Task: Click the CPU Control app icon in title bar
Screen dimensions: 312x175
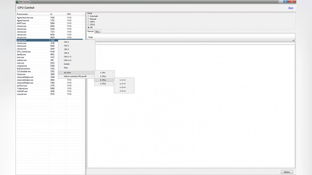Action: 17,2
